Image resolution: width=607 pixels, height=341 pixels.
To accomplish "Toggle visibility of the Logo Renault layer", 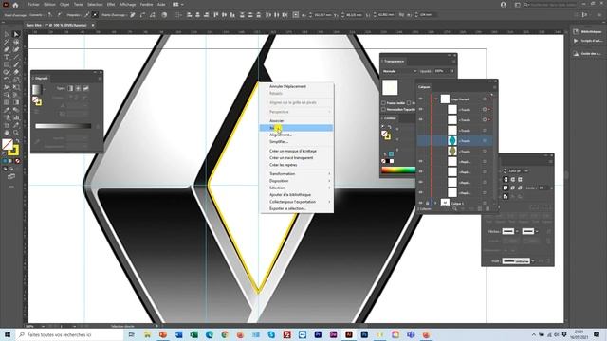I will point(421,99).
